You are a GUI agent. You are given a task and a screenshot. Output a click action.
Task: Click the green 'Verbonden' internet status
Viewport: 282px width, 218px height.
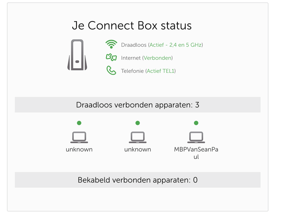[158, 58]
